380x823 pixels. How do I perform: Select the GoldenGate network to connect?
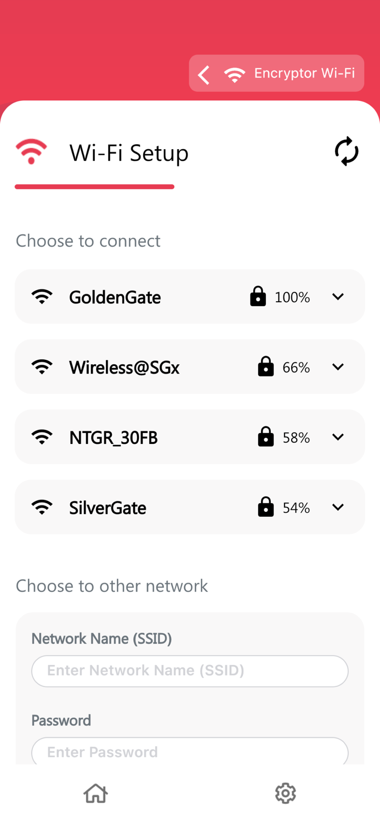click(115, 296)
